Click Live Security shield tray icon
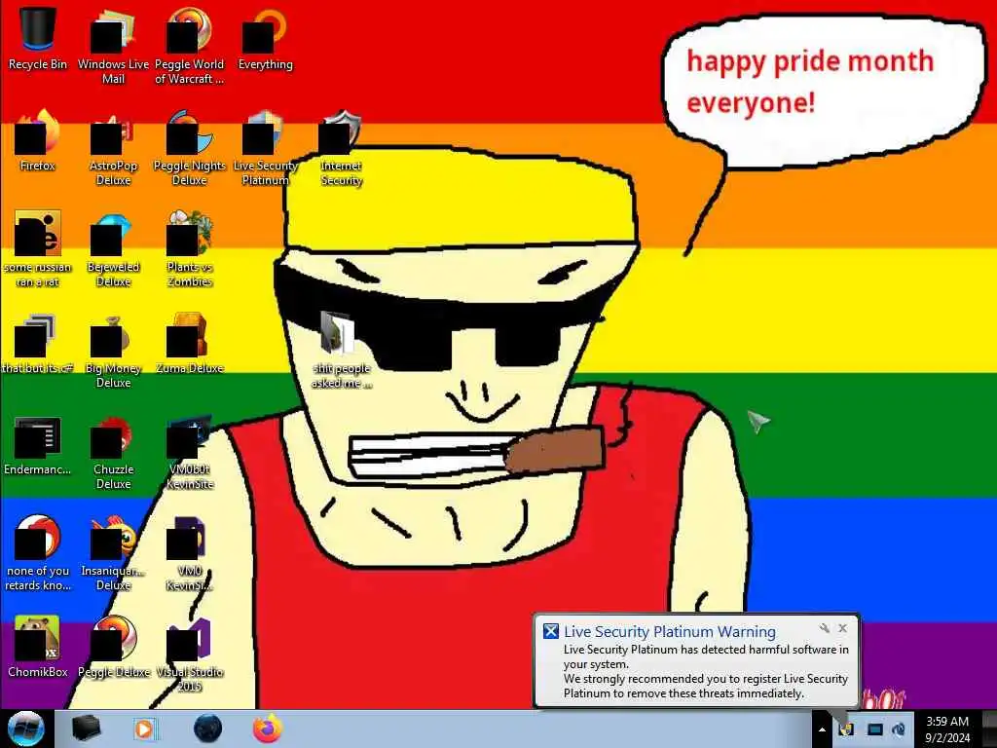The width and height of the screenshot is (997, 748). [x=846, y=729]
